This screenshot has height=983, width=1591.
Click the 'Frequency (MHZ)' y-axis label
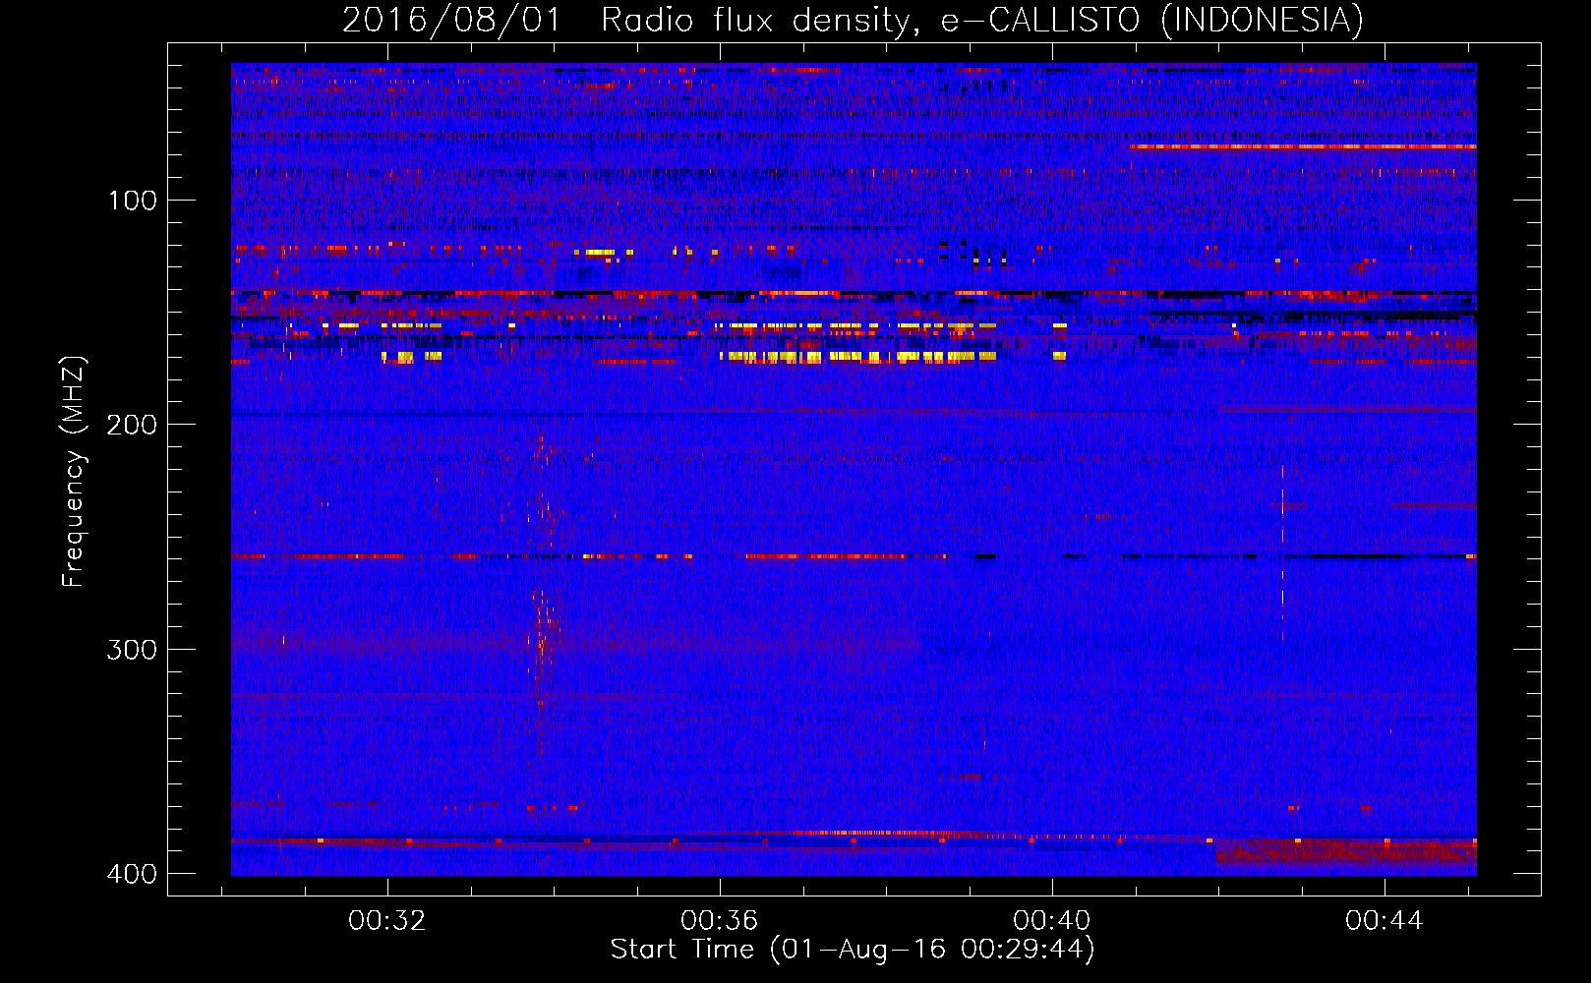point(74,471)
